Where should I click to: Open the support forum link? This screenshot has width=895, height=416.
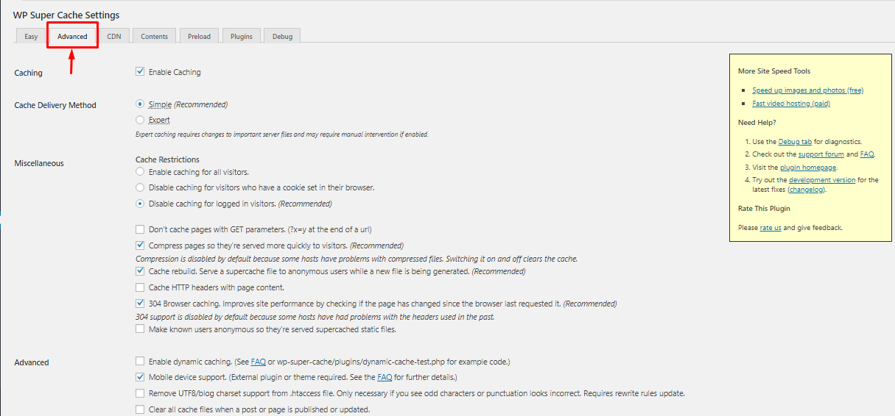[821, 154]
